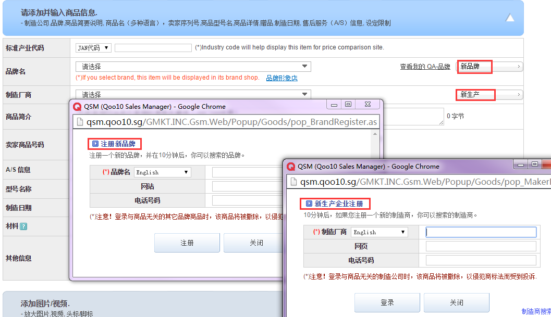551x317 pixels.
Task: Click the 关闭 button in brand popup
Action: coord(254,243)
